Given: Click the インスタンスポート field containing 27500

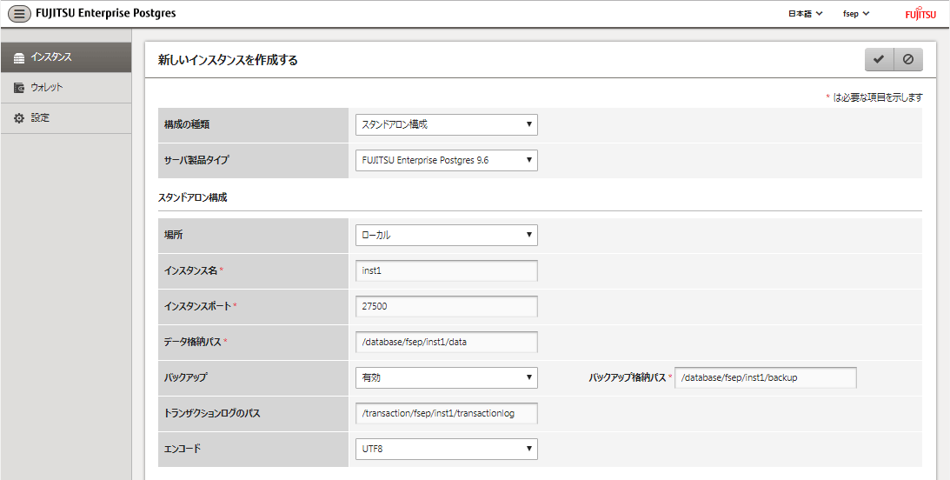Looking at the screenshot, I should pos(447,307).
